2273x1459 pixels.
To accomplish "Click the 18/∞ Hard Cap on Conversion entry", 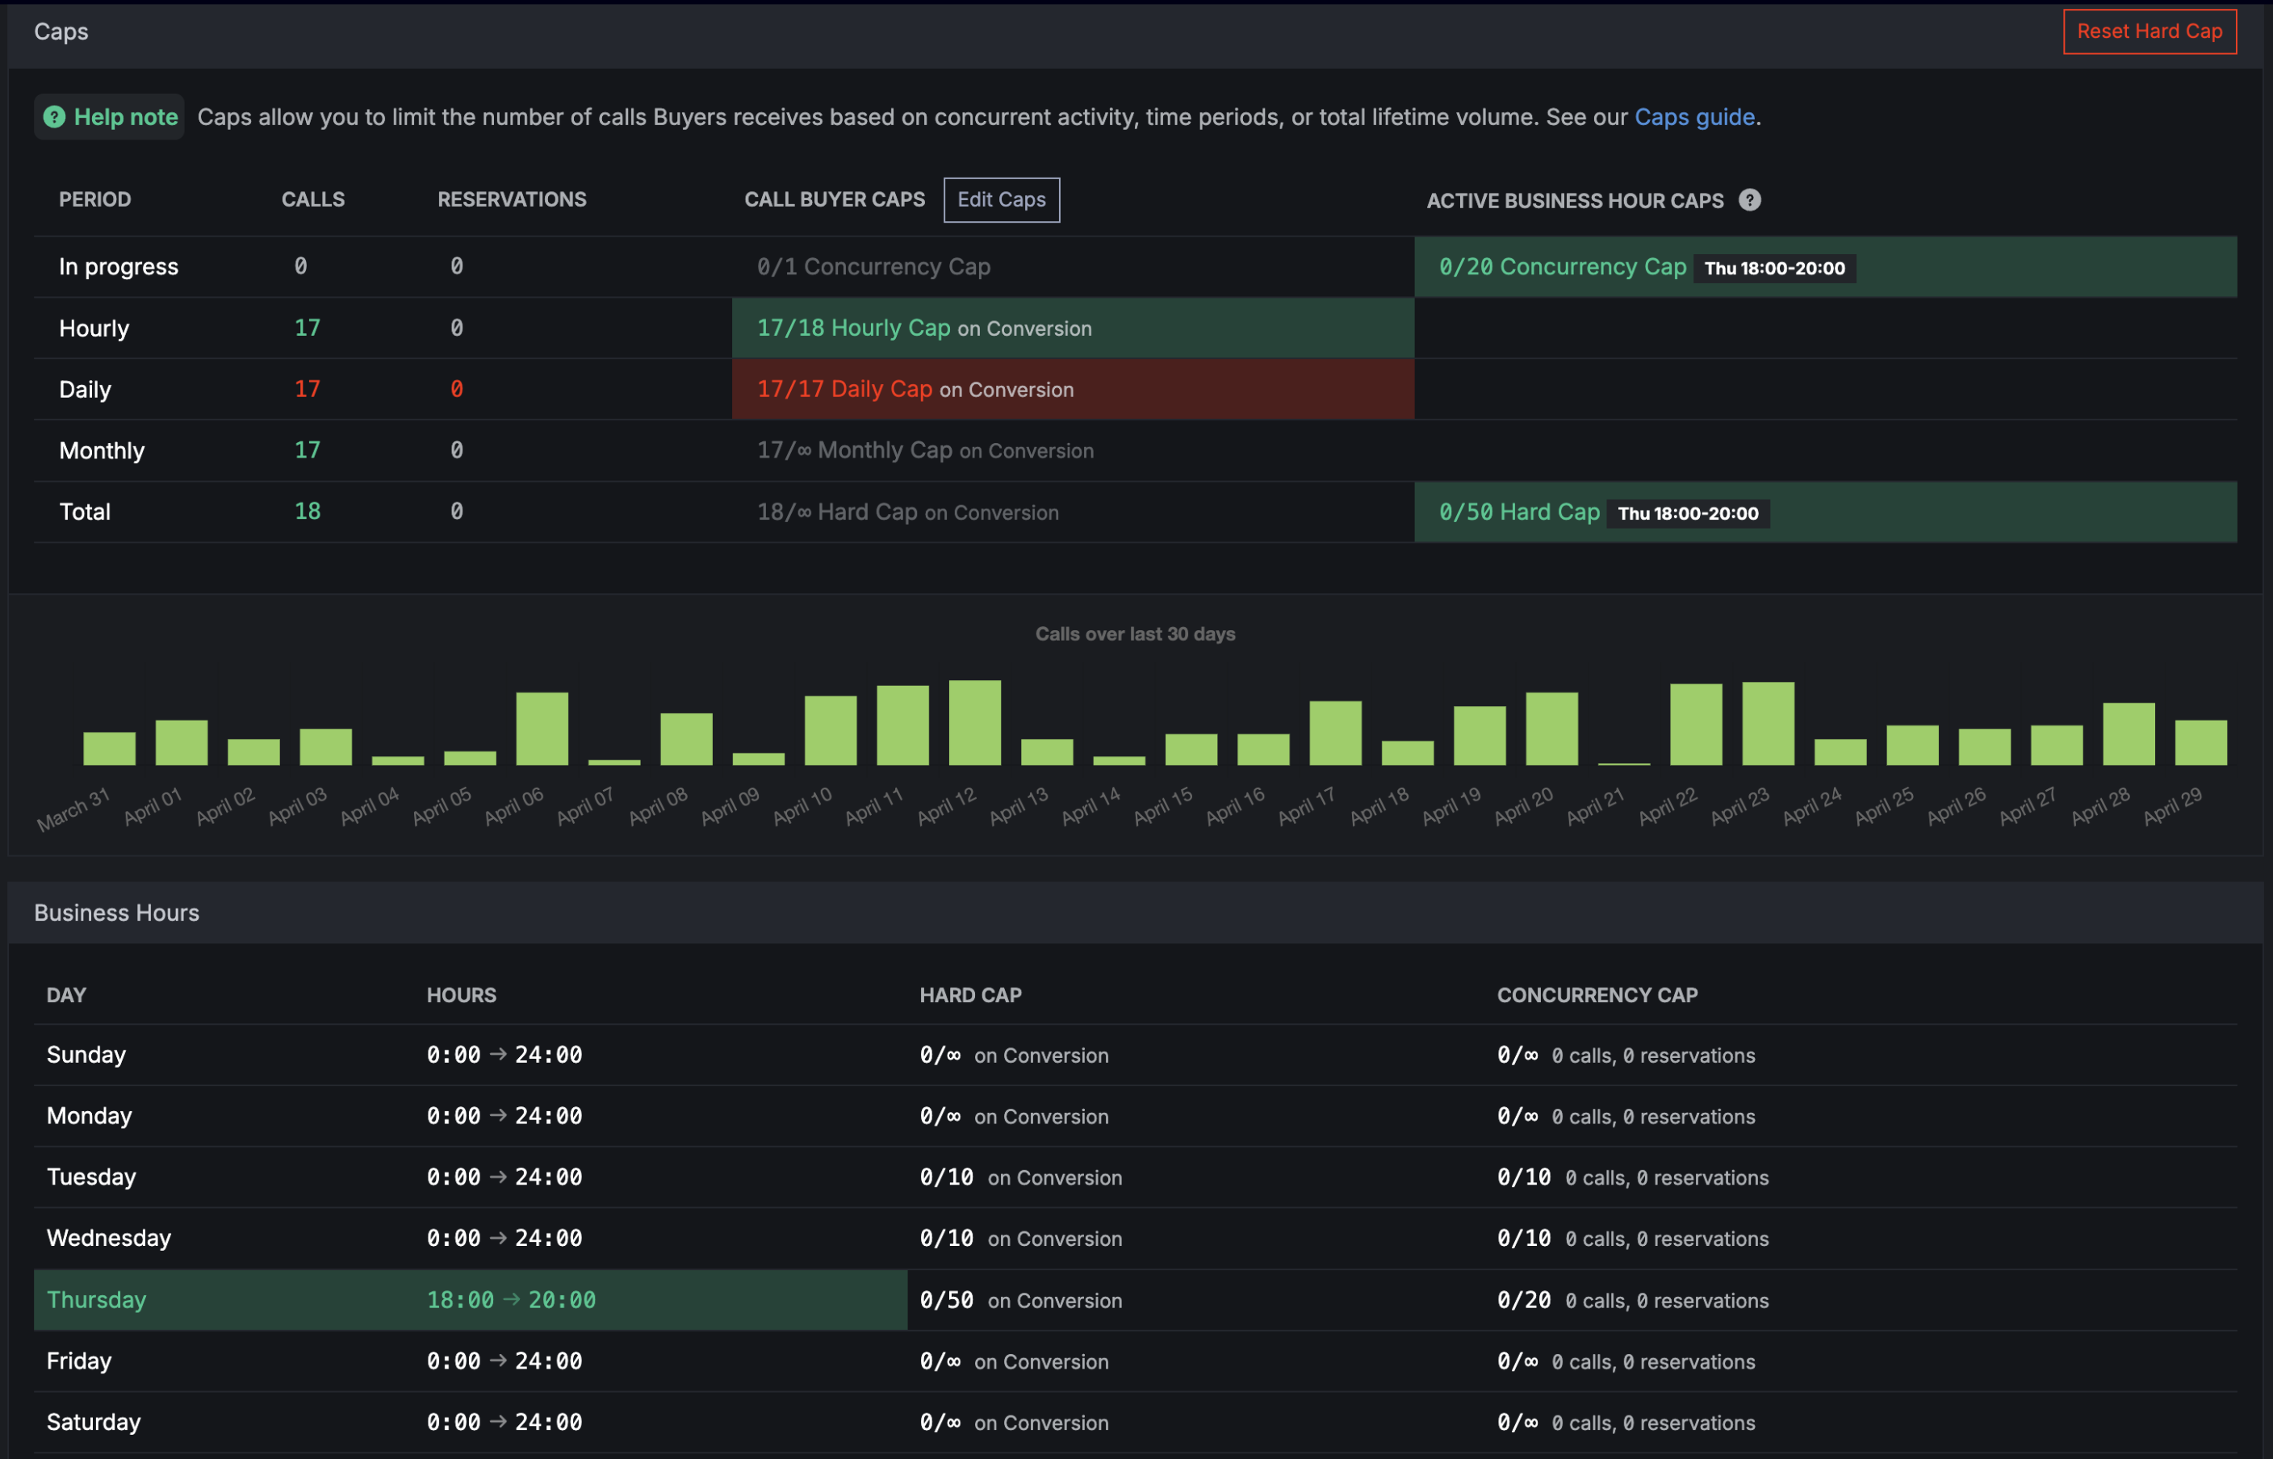I will (906, 512).
